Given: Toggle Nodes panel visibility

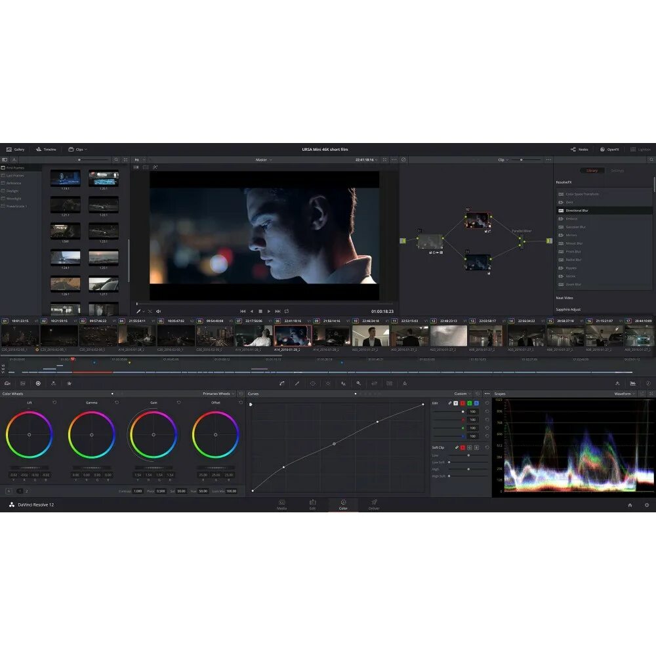Looking at the screenshot, I should 579,150.
